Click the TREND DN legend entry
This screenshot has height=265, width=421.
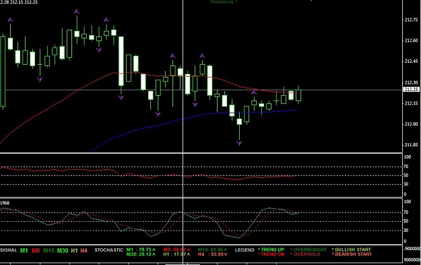click(271, 254)
